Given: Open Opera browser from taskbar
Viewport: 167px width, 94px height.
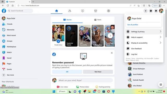Looking at the screenshot, I should [x=109, y=91].
